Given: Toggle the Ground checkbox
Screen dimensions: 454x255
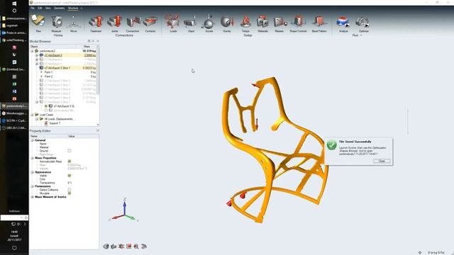Looking at the screenshot, I should pos(70,151).
